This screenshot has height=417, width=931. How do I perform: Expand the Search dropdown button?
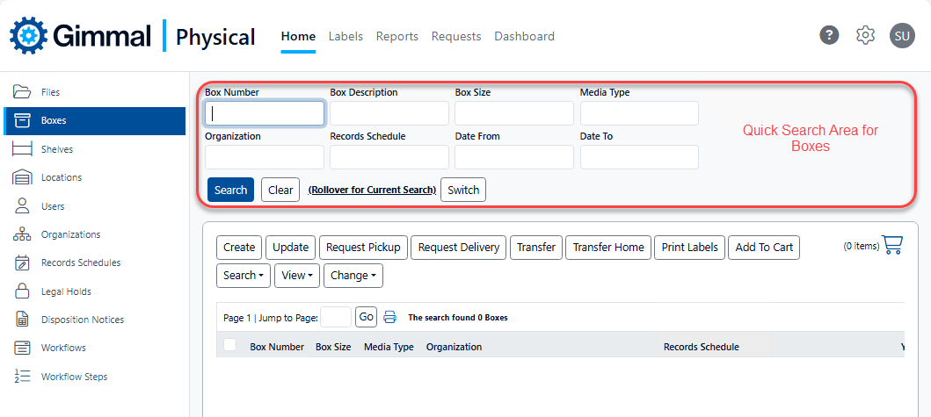tap(244, 276)
